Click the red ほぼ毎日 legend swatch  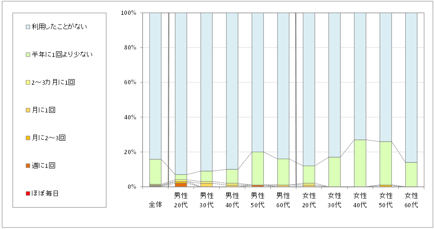pos(28,193)
